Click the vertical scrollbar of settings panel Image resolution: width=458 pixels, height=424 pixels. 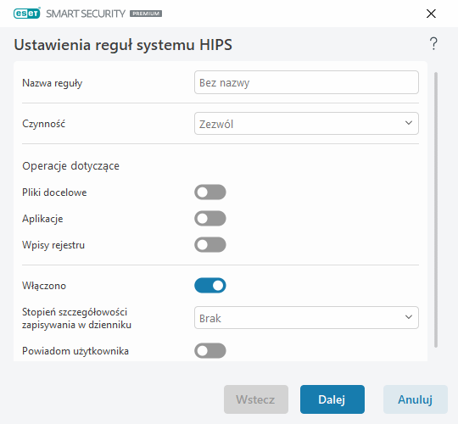(x=436, y=209)
